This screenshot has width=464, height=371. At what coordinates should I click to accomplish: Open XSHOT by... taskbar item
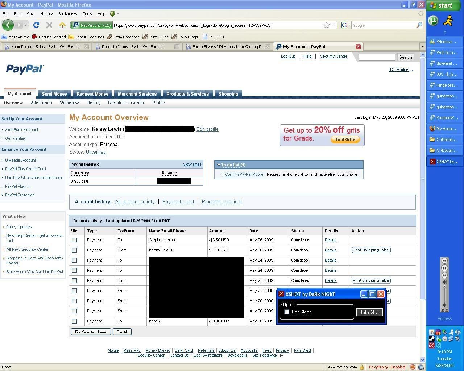click(x=445, y=162)
